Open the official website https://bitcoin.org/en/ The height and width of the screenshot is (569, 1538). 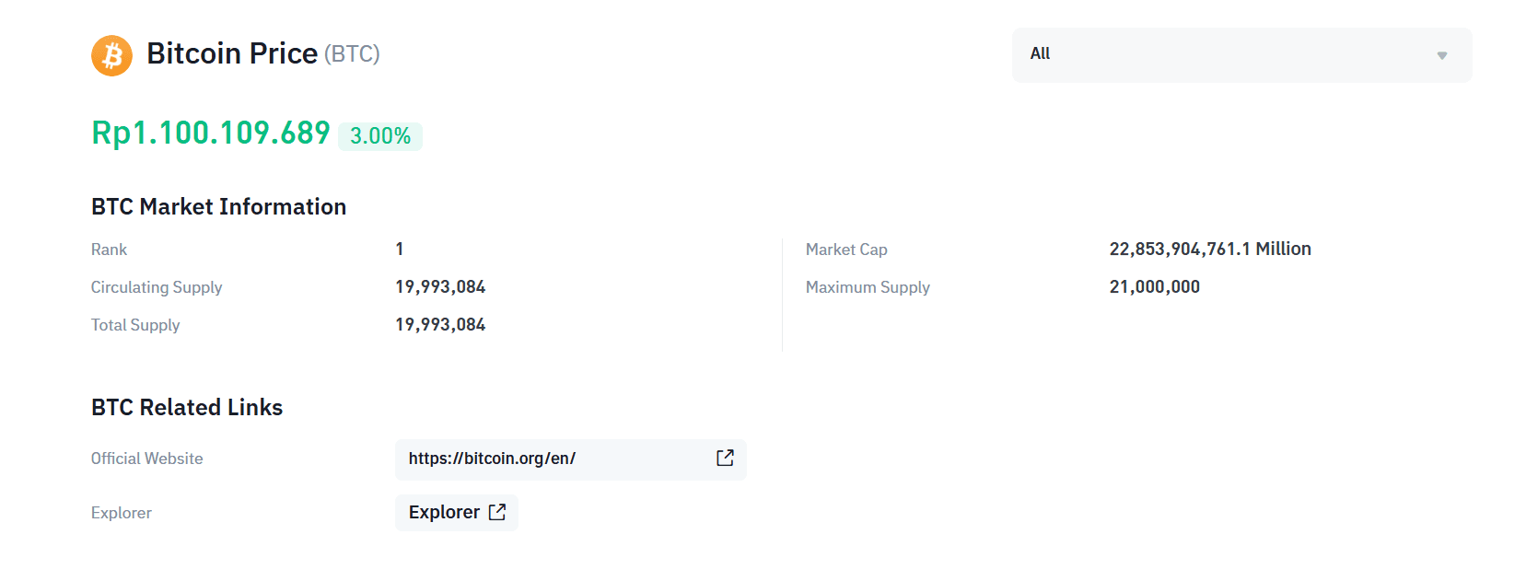[491, 458]
